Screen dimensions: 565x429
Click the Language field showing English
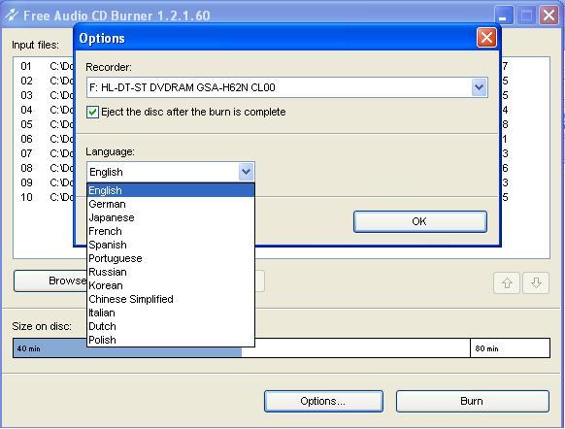click(171, 172)
